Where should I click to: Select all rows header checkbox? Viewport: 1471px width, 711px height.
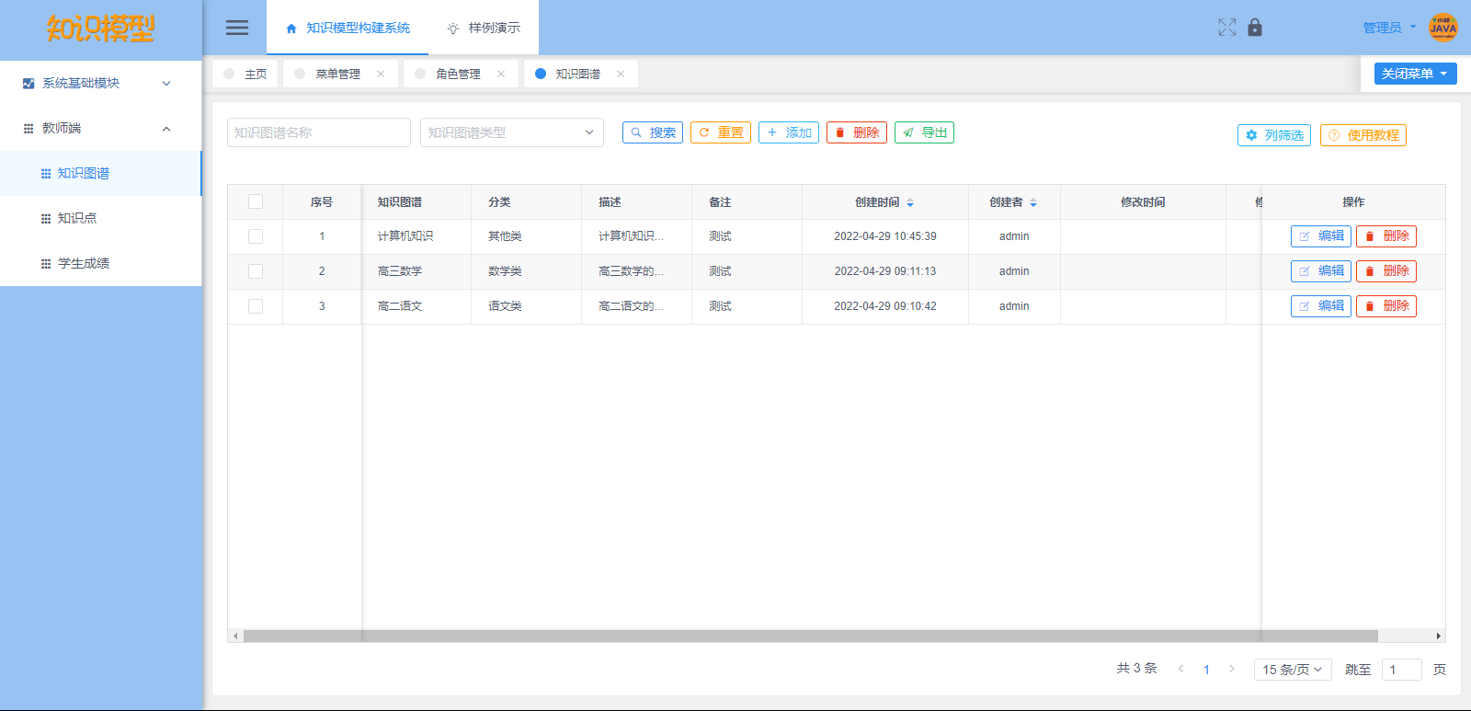pyautogui.click(x=256, y=202)
